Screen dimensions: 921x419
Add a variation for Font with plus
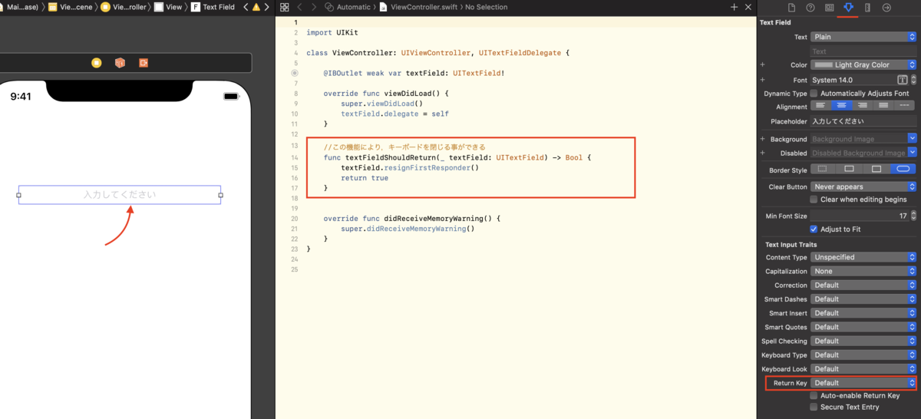point(762,80)
